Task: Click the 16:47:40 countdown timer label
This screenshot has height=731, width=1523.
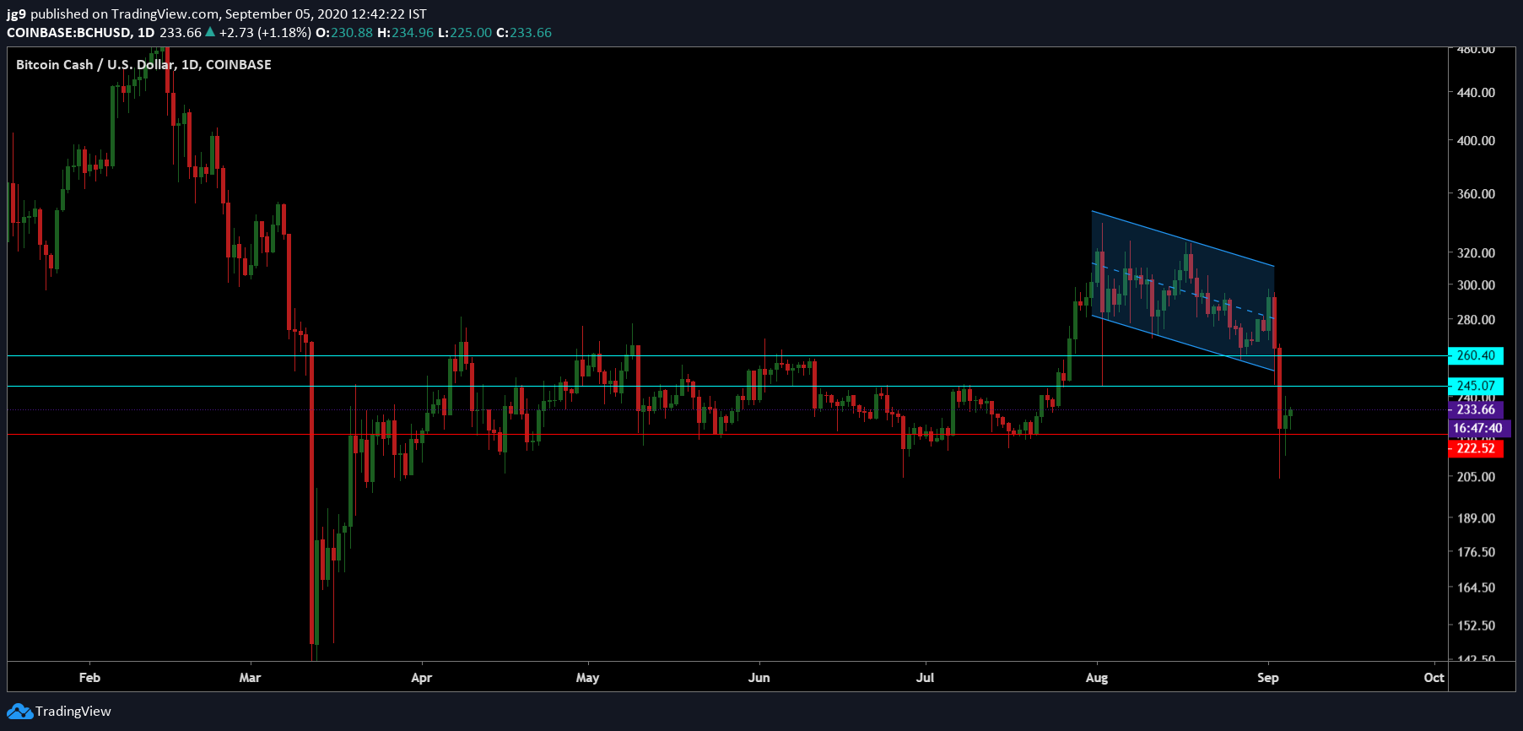Action: (1477, 429)
